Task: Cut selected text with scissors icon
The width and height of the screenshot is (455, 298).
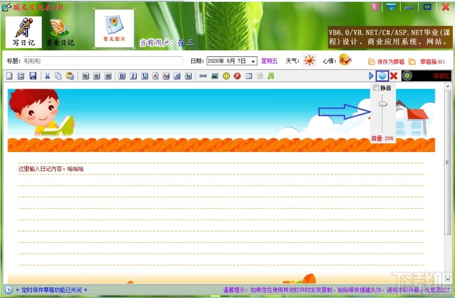Action: [x=47, y=76]
